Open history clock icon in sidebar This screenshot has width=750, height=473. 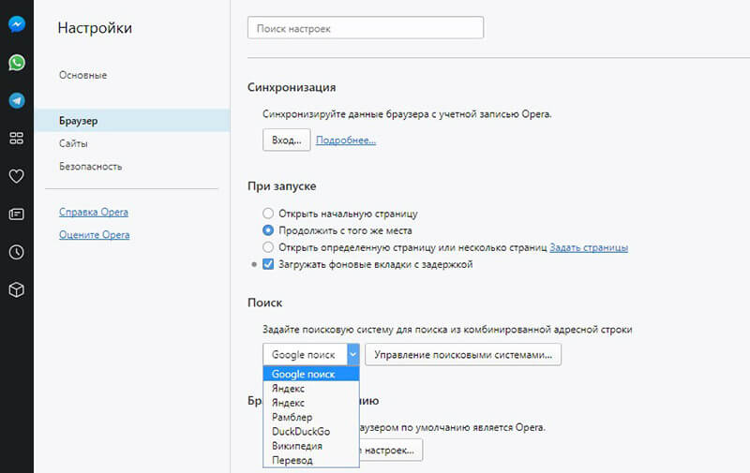pyautogui.click(x=17, y=252)
